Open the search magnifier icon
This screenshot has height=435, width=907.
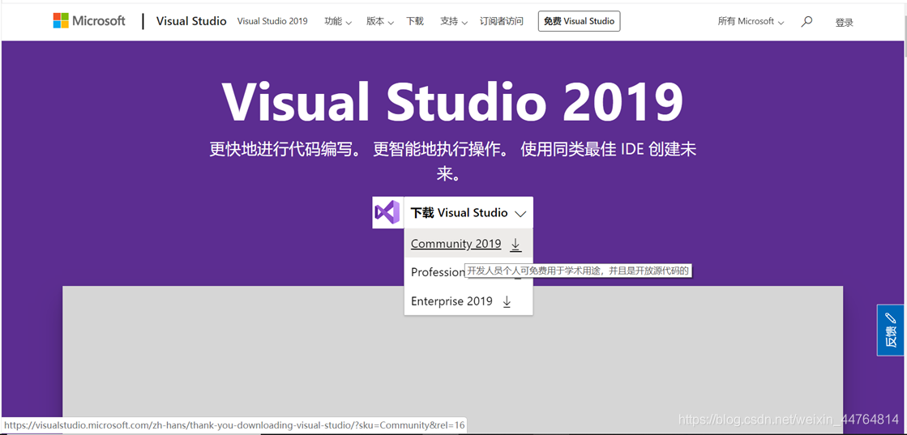pyautogui.click(x=806, y=21)
